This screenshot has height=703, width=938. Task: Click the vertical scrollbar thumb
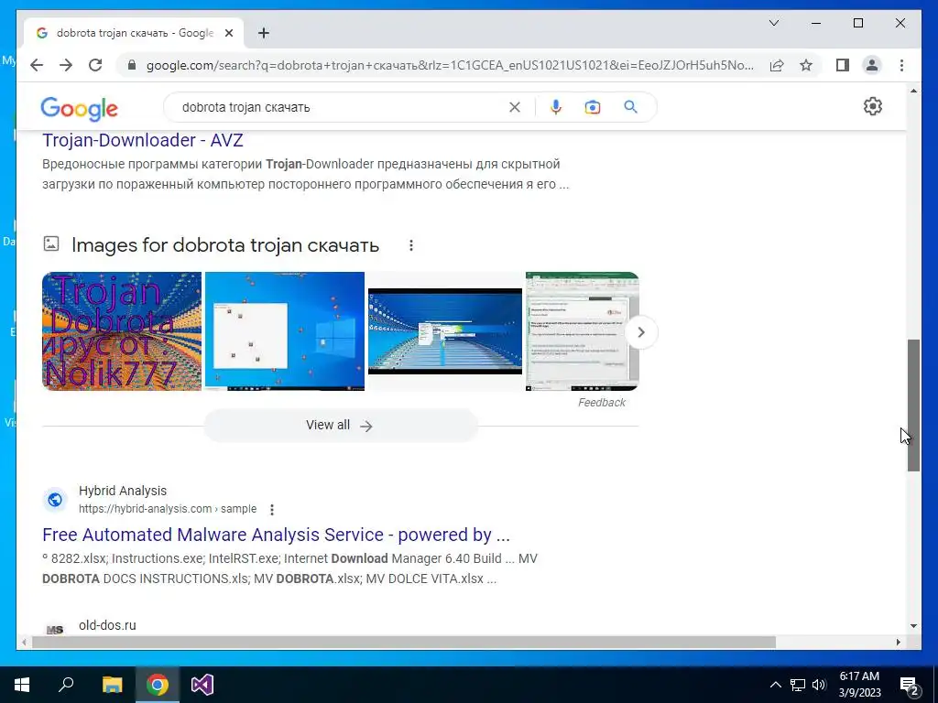tap(913, 406)
